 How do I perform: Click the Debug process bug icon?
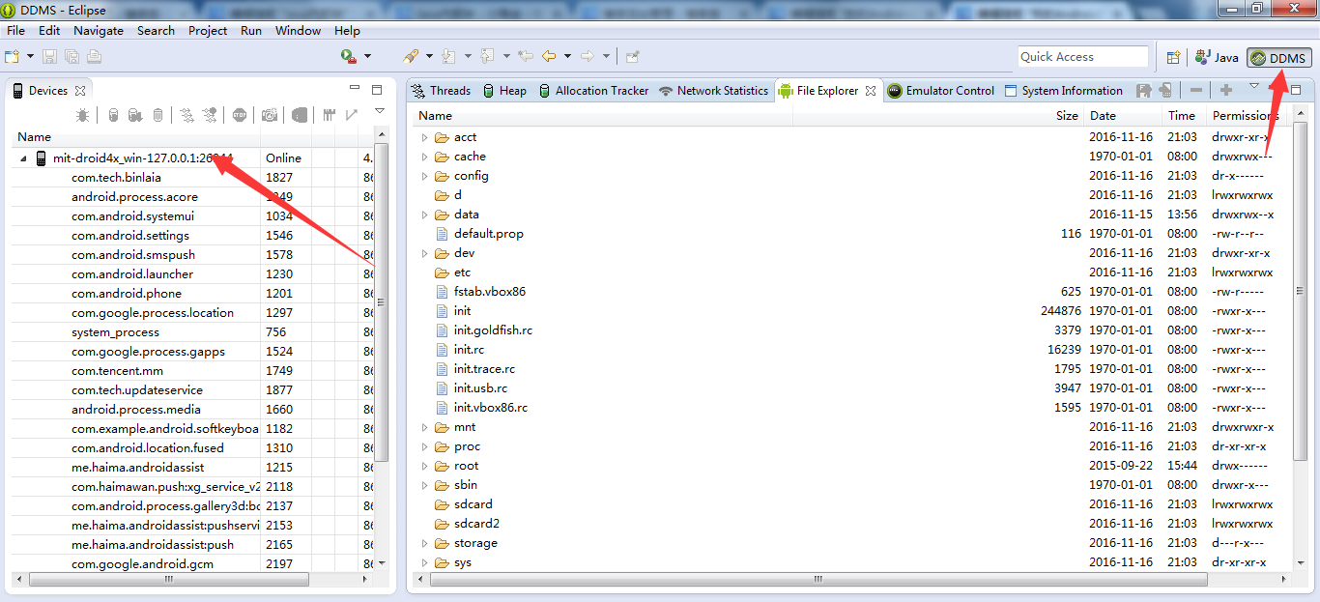click(x=83, y=116)
